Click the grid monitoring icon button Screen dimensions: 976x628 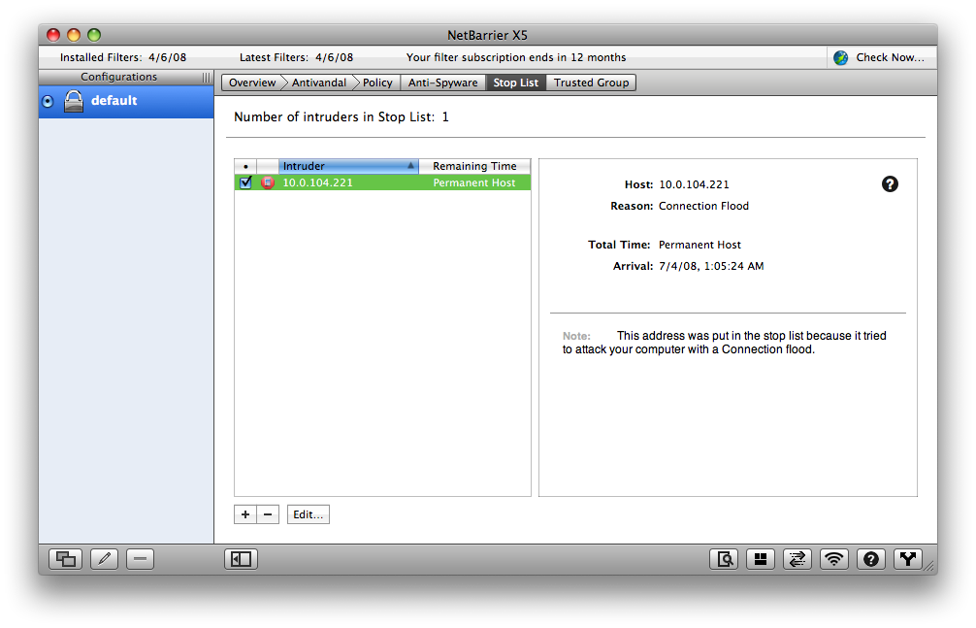tap(761, 559)
